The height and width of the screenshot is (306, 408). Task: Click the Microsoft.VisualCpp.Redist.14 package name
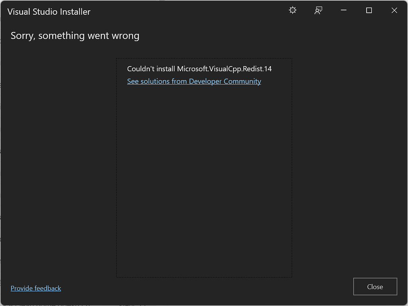[x=224, y=69]
